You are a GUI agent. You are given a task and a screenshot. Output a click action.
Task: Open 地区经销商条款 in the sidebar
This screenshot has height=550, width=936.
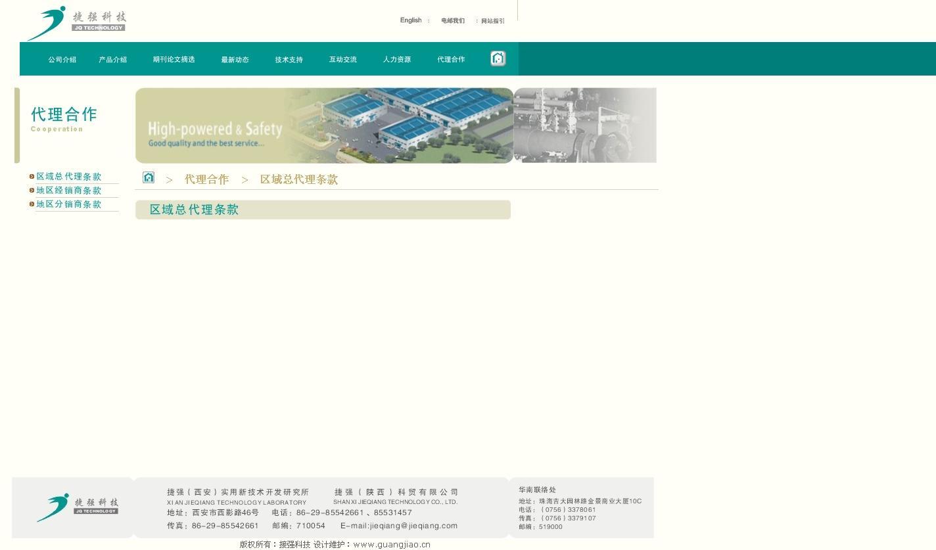[x=69, y=191]
